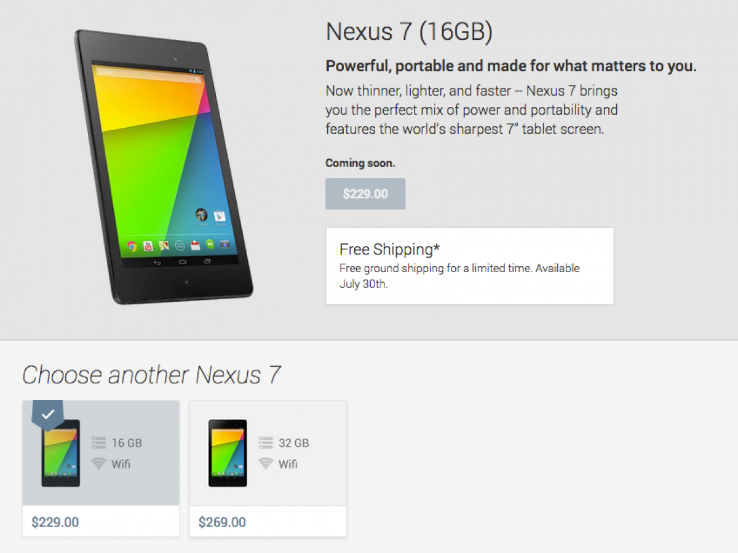This screenshot has width=738, height=553.
Task: Click the 16 GB storage icon
Action: tap(98, 442)
